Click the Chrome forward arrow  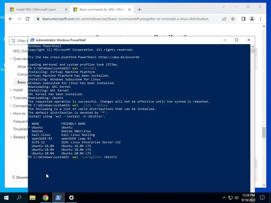[19, 19]
